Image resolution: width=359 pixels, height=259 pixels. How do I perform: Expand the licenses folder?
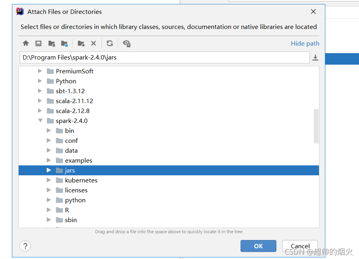click(x=49, y=190)
